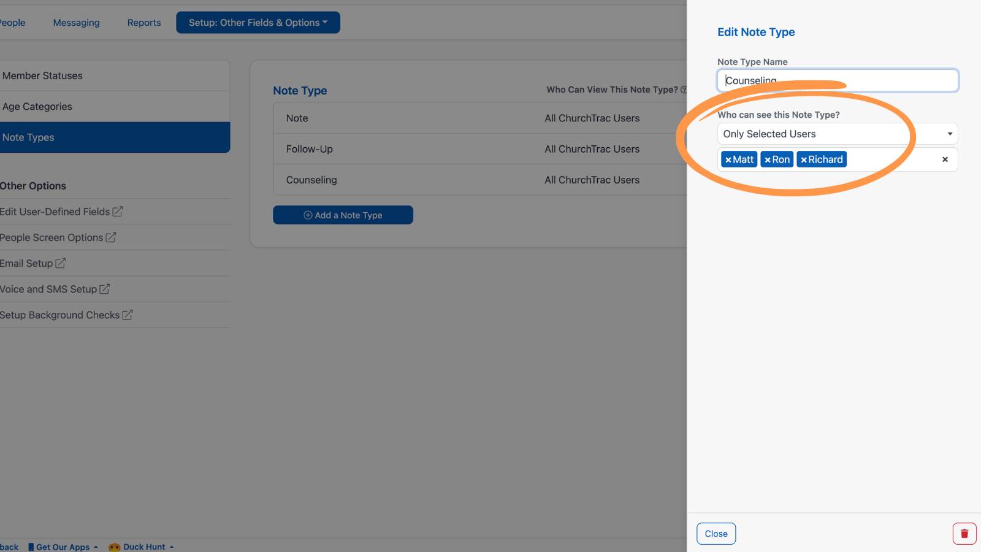Click the selected users tag input area
Viewport: 981px width, 552px height.
[838, 159]
